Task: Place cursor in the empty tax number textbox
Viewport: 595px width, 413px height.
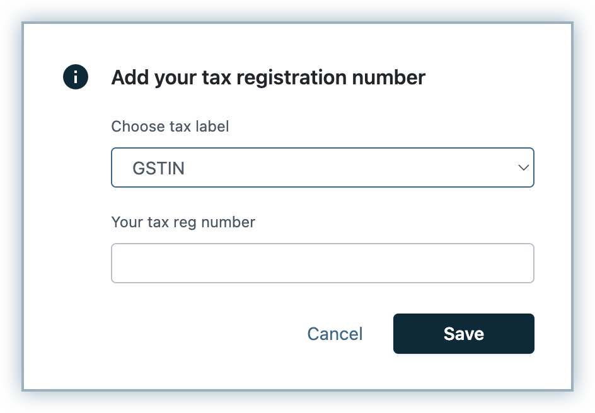Action: (322, 263)
